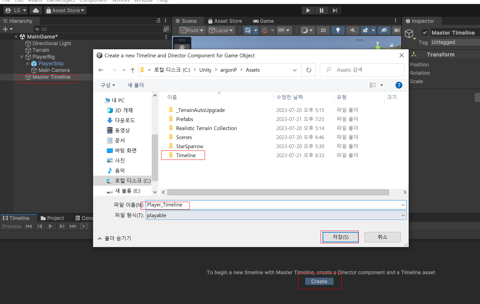Open the GameObject icon picker in Inspector
The width and height of the screenshot is (480, 304).
[410, 34]
